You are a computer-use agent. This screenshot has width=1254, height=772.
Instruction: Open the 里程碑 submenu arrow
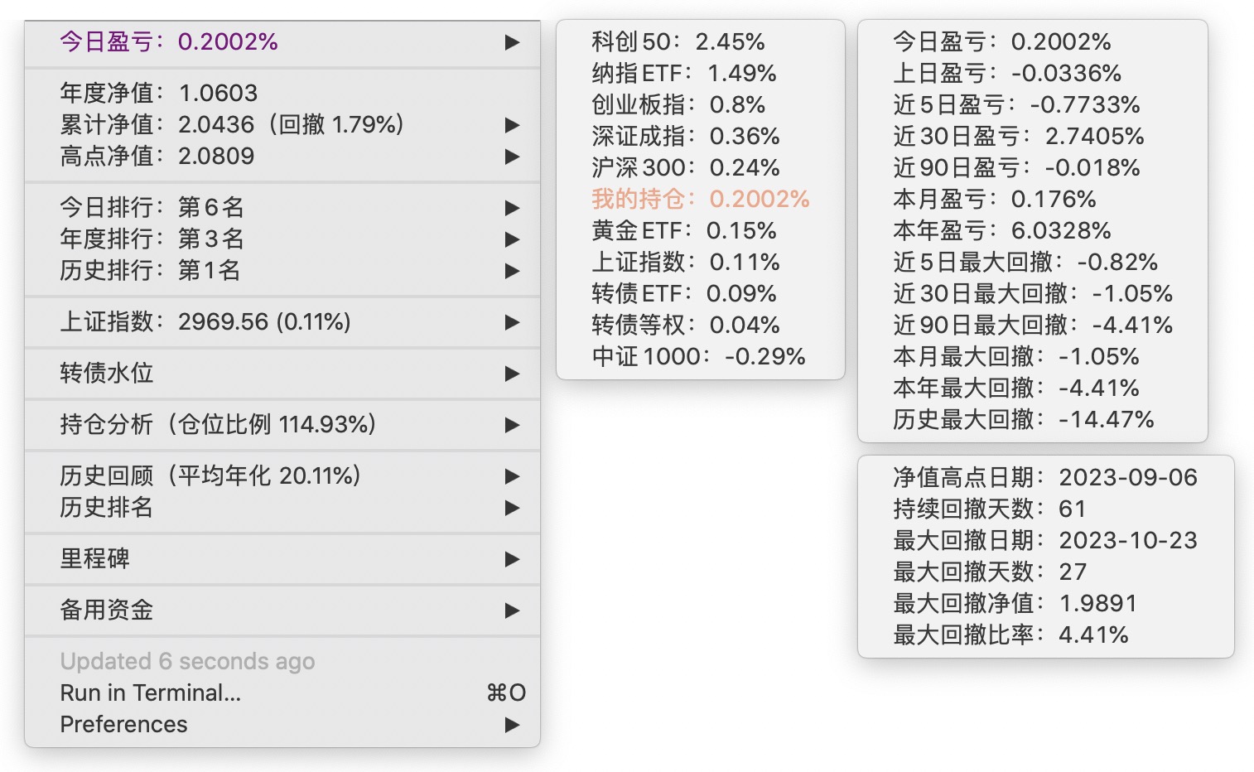pos(512,559)
